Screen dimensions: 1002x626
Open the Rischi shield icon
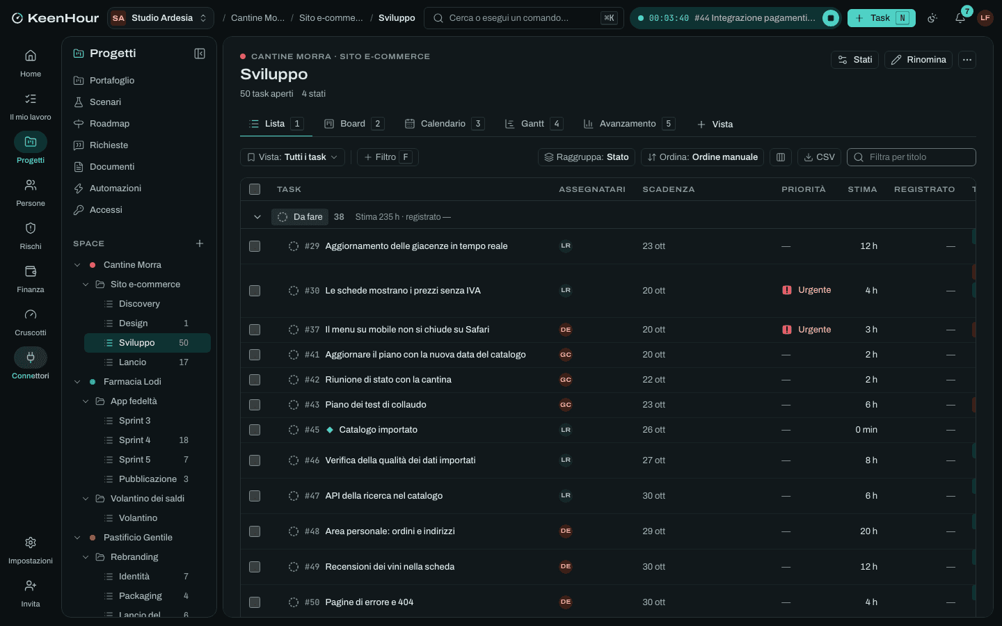coord(31,228)
